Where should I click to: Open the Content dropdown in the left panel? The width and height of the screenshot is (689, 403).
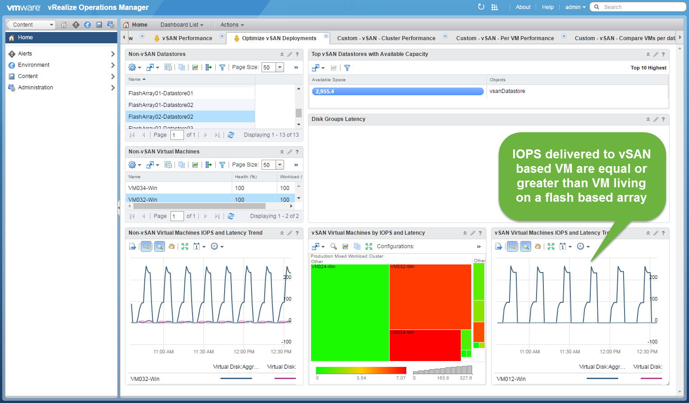pos(31,25)
